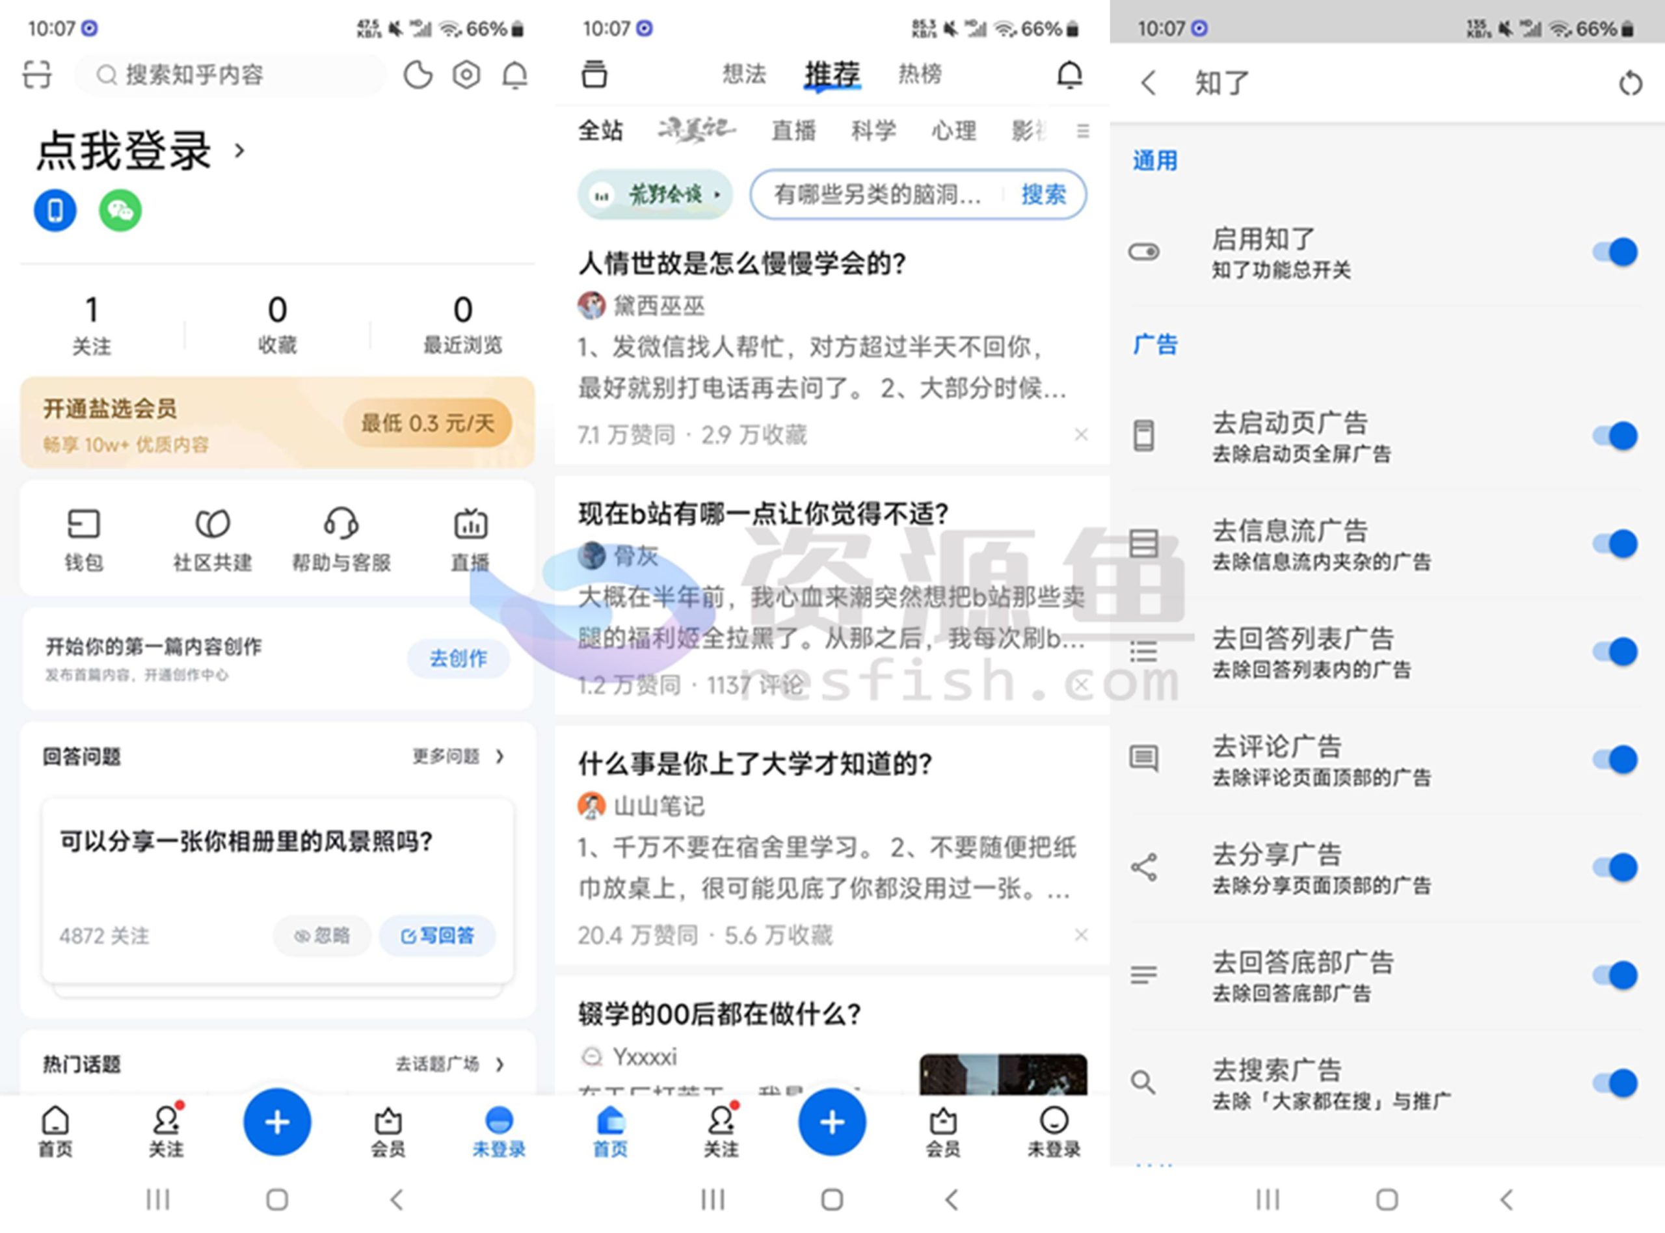Toggle 去搜索广告 switch
The width and height of the screenshot is (1665, 1233).
click(x=1615, y=1083)
